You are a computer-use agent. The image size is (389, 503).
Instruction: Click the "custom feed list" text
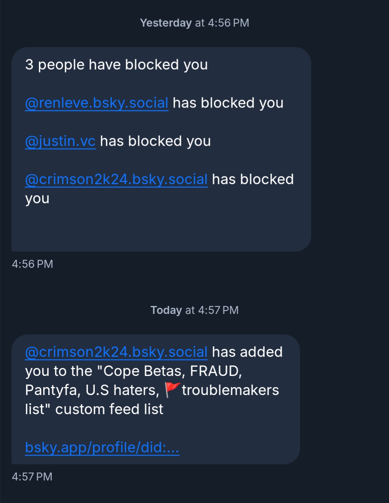(109, 409)
